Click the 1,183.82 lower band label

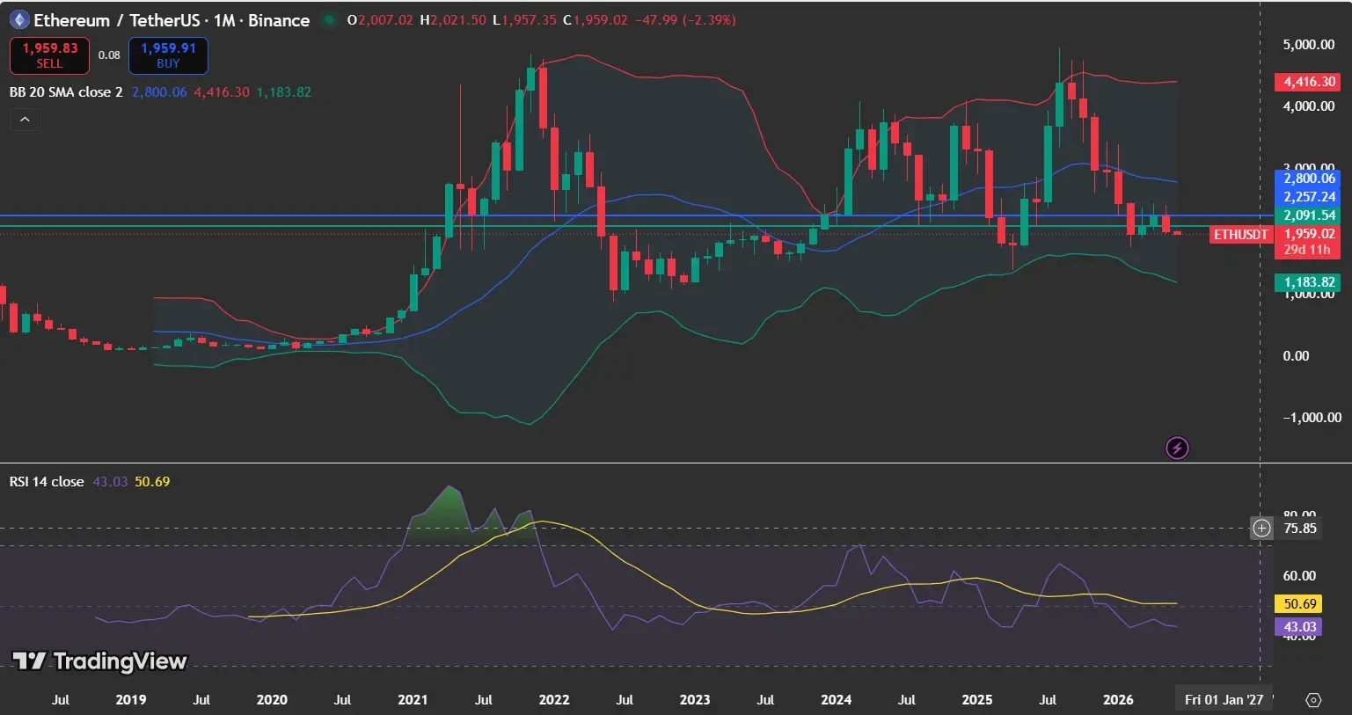click(1309, 282)
